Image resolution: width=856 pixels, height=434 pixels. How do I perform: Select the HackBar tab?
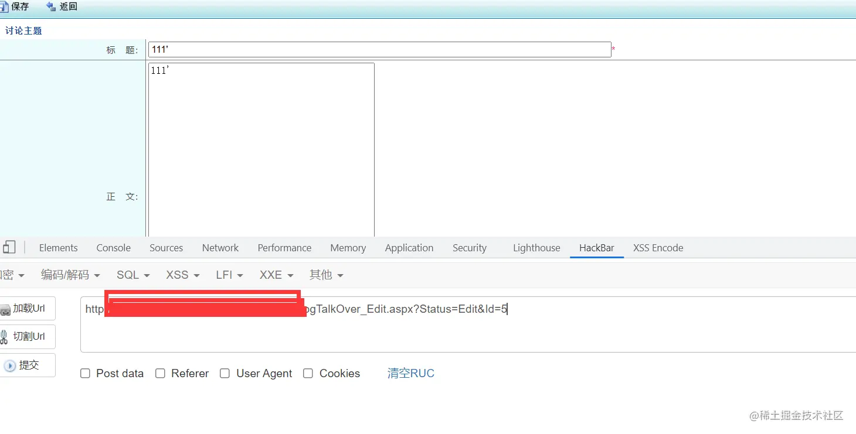click(x=596, y=248)
